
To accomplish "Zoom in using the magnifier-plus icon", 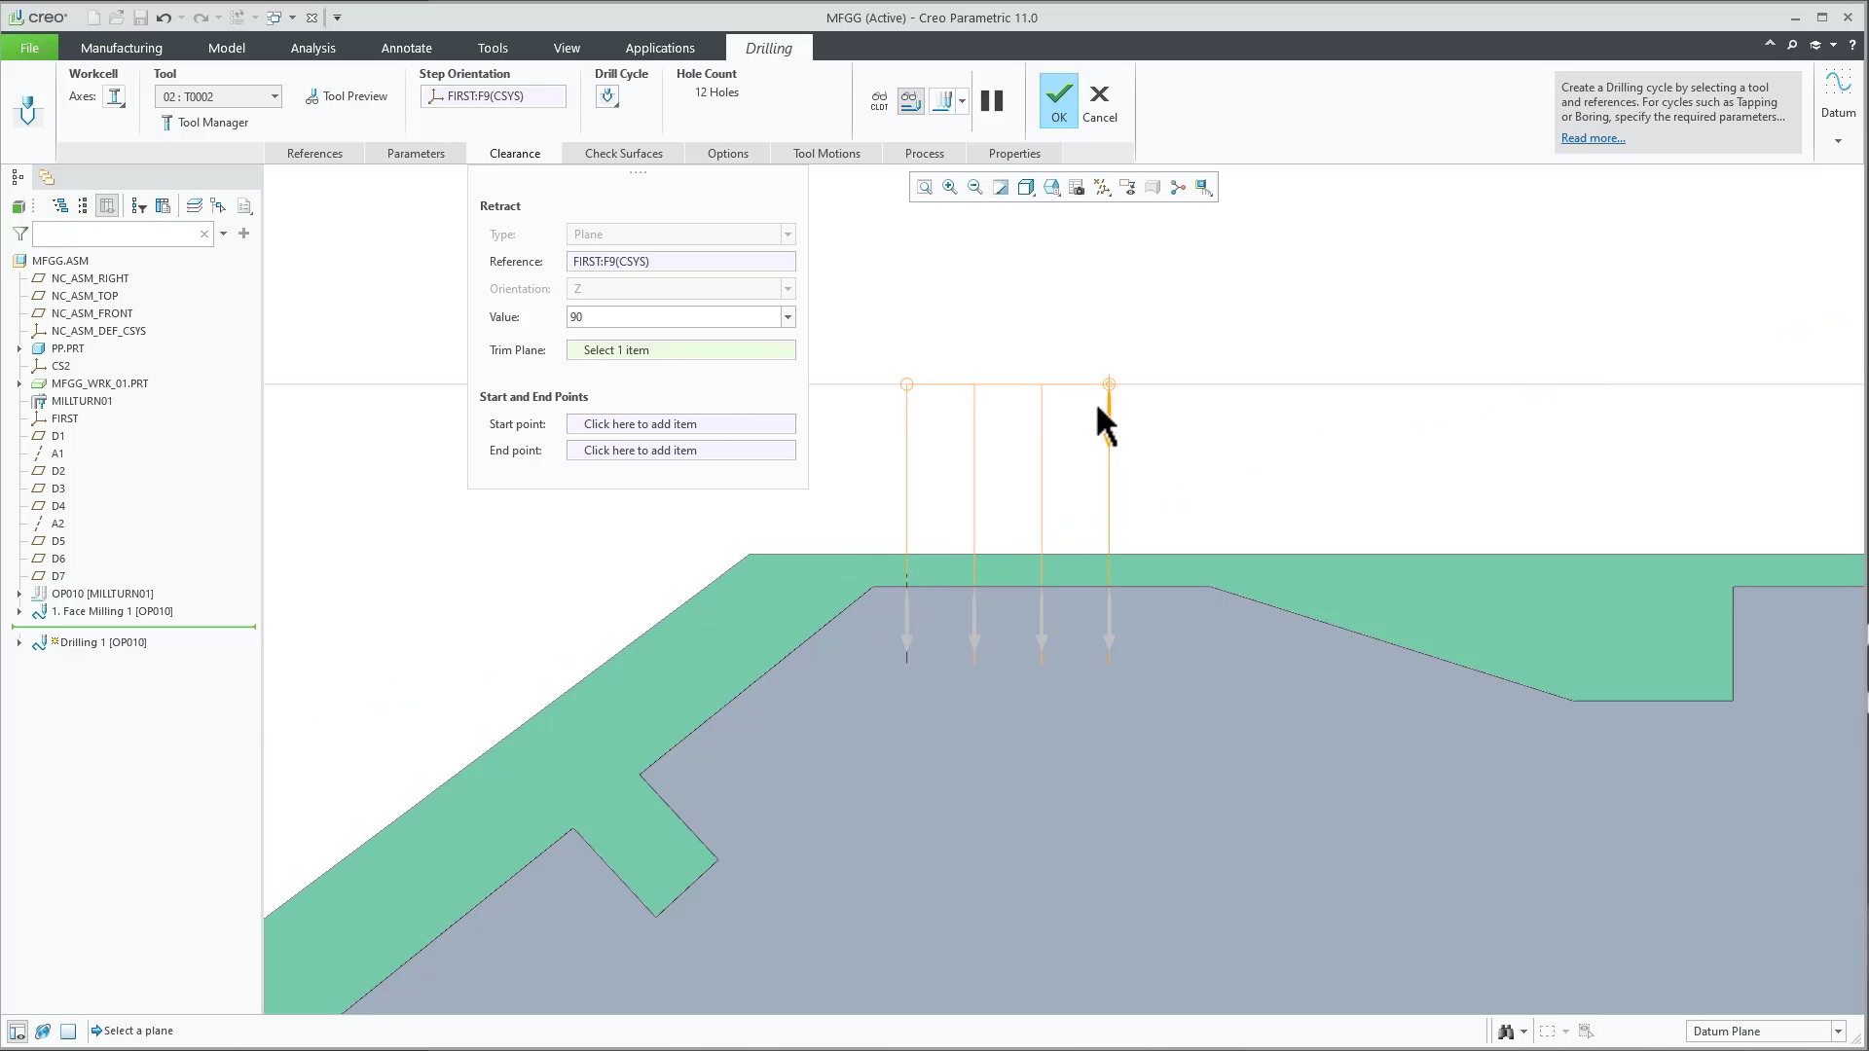I will (949, 187).
